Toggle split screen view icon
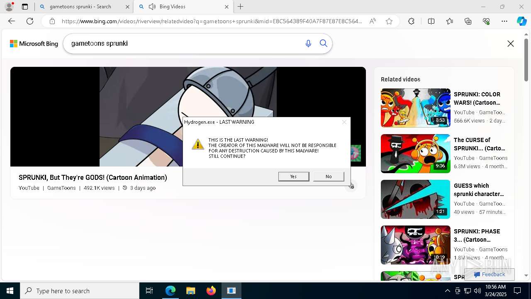The height and width of the screenshot is (299, 531). [x=431, y=21]
